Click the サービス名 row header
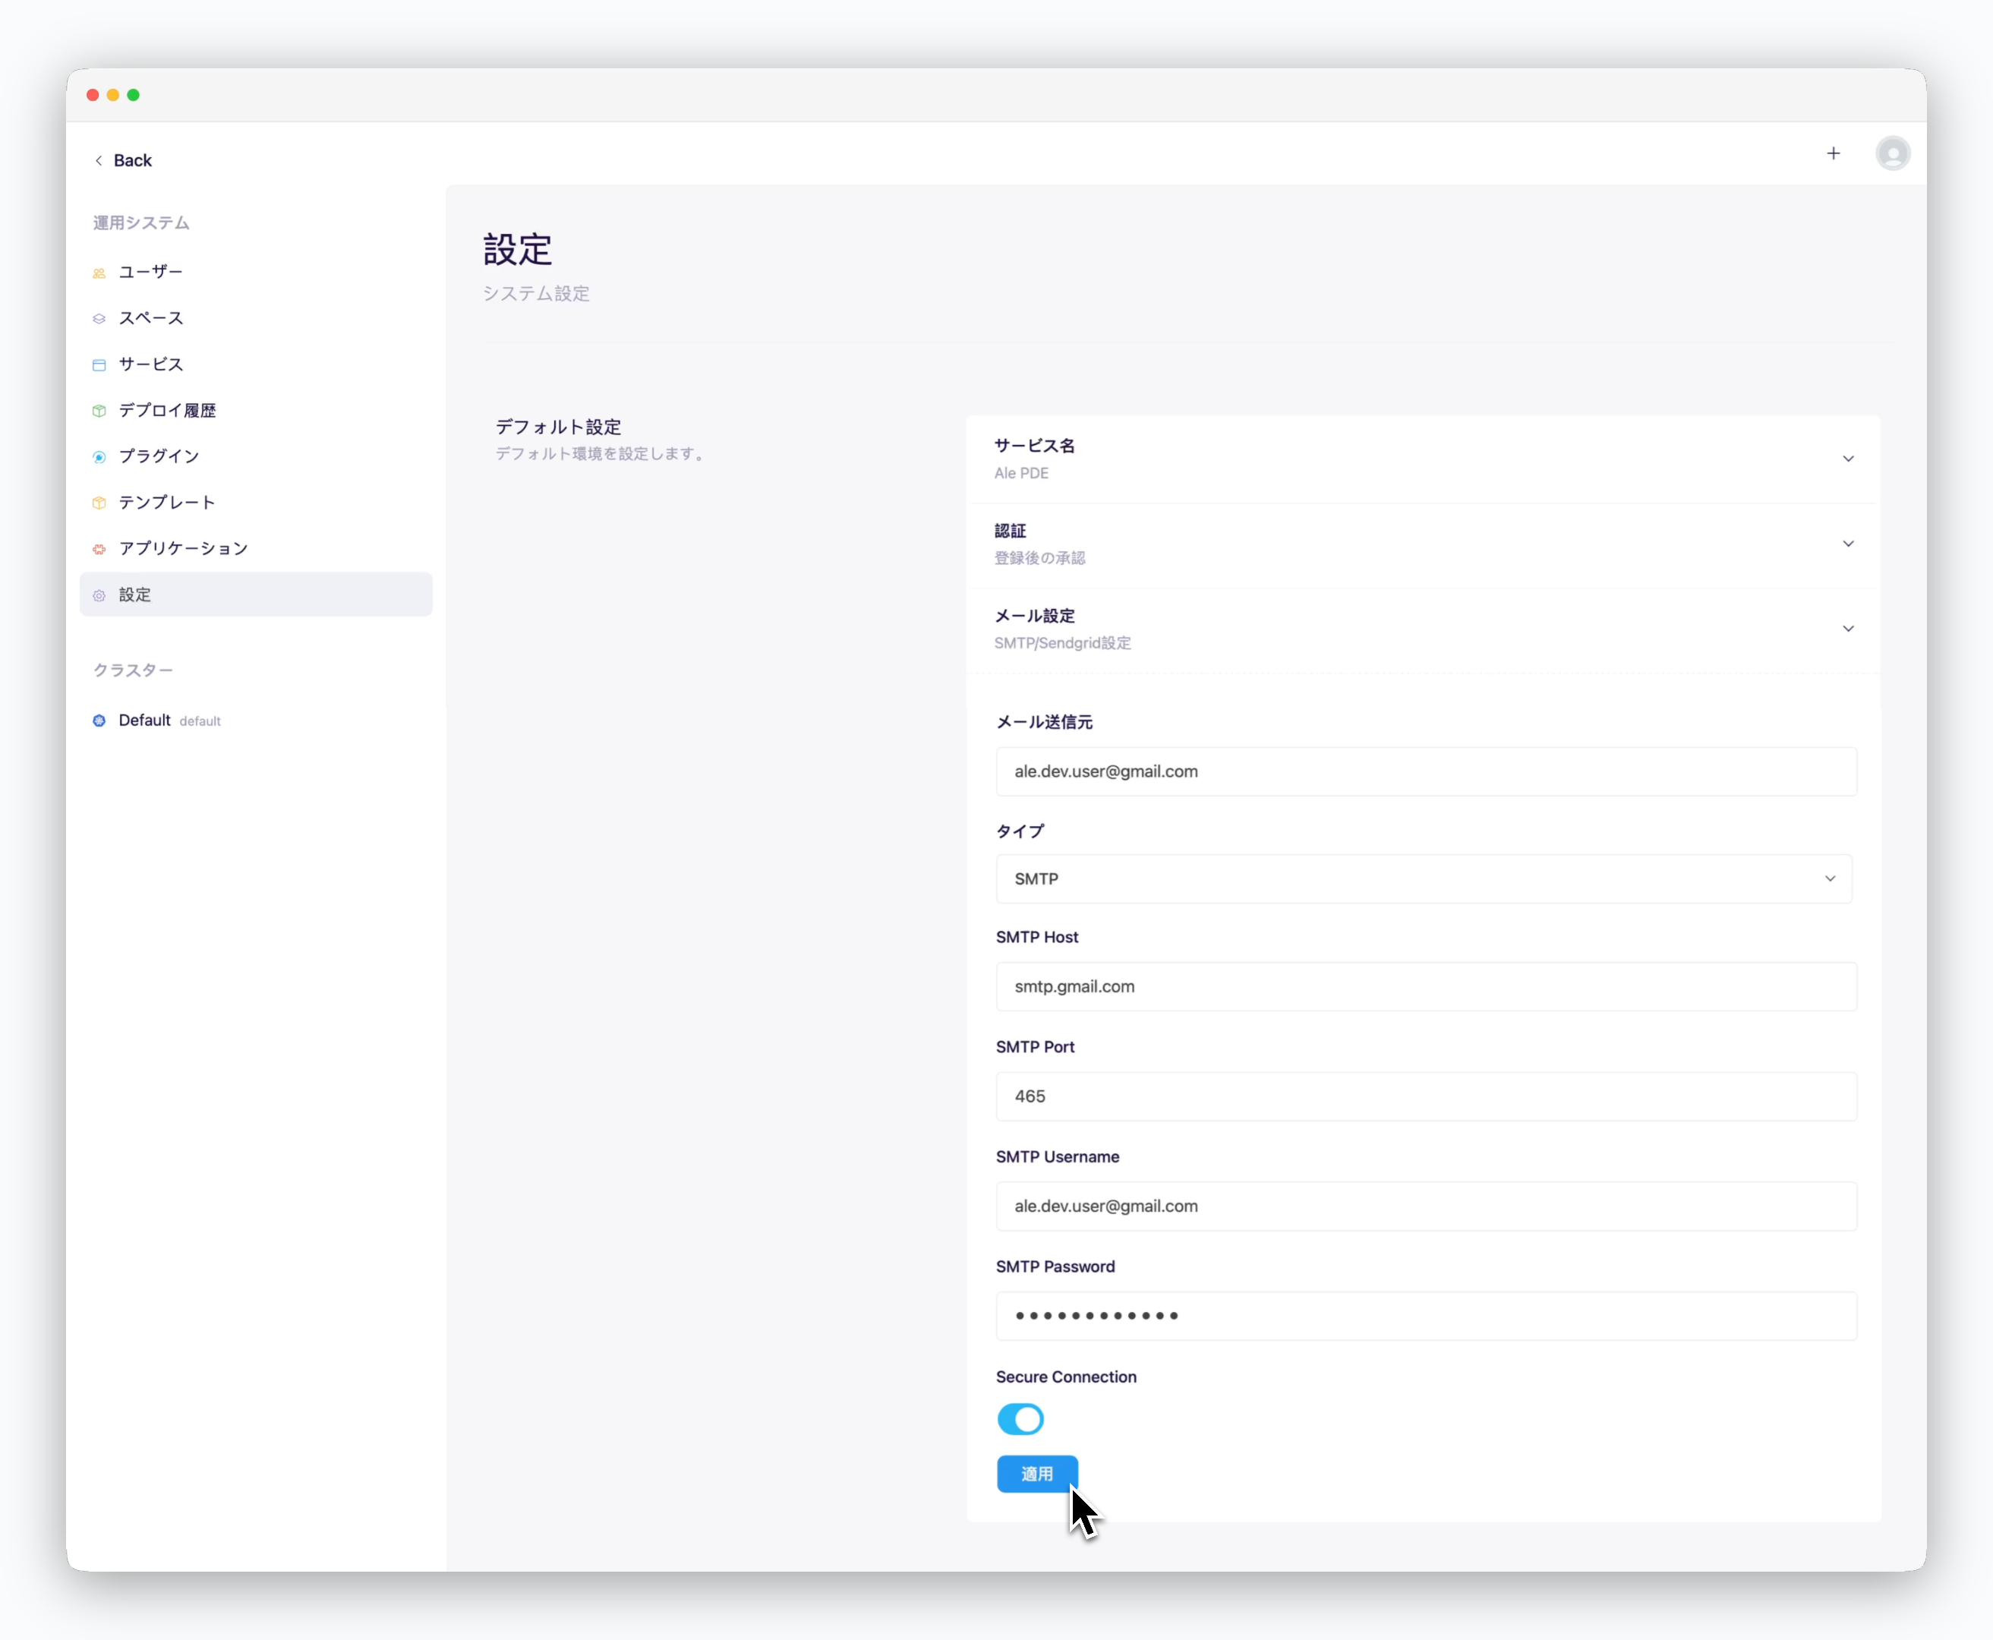1993x1640 pixels. tap(1423, 459)
